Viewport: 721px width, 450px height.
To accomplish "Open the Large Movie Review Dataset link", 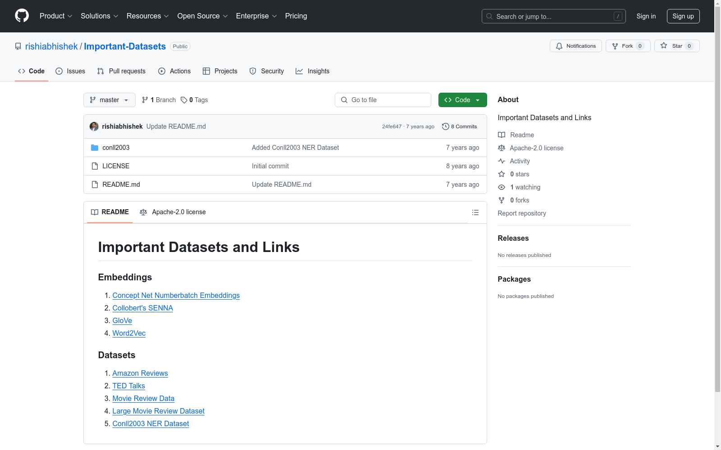I will pos(159,411).
